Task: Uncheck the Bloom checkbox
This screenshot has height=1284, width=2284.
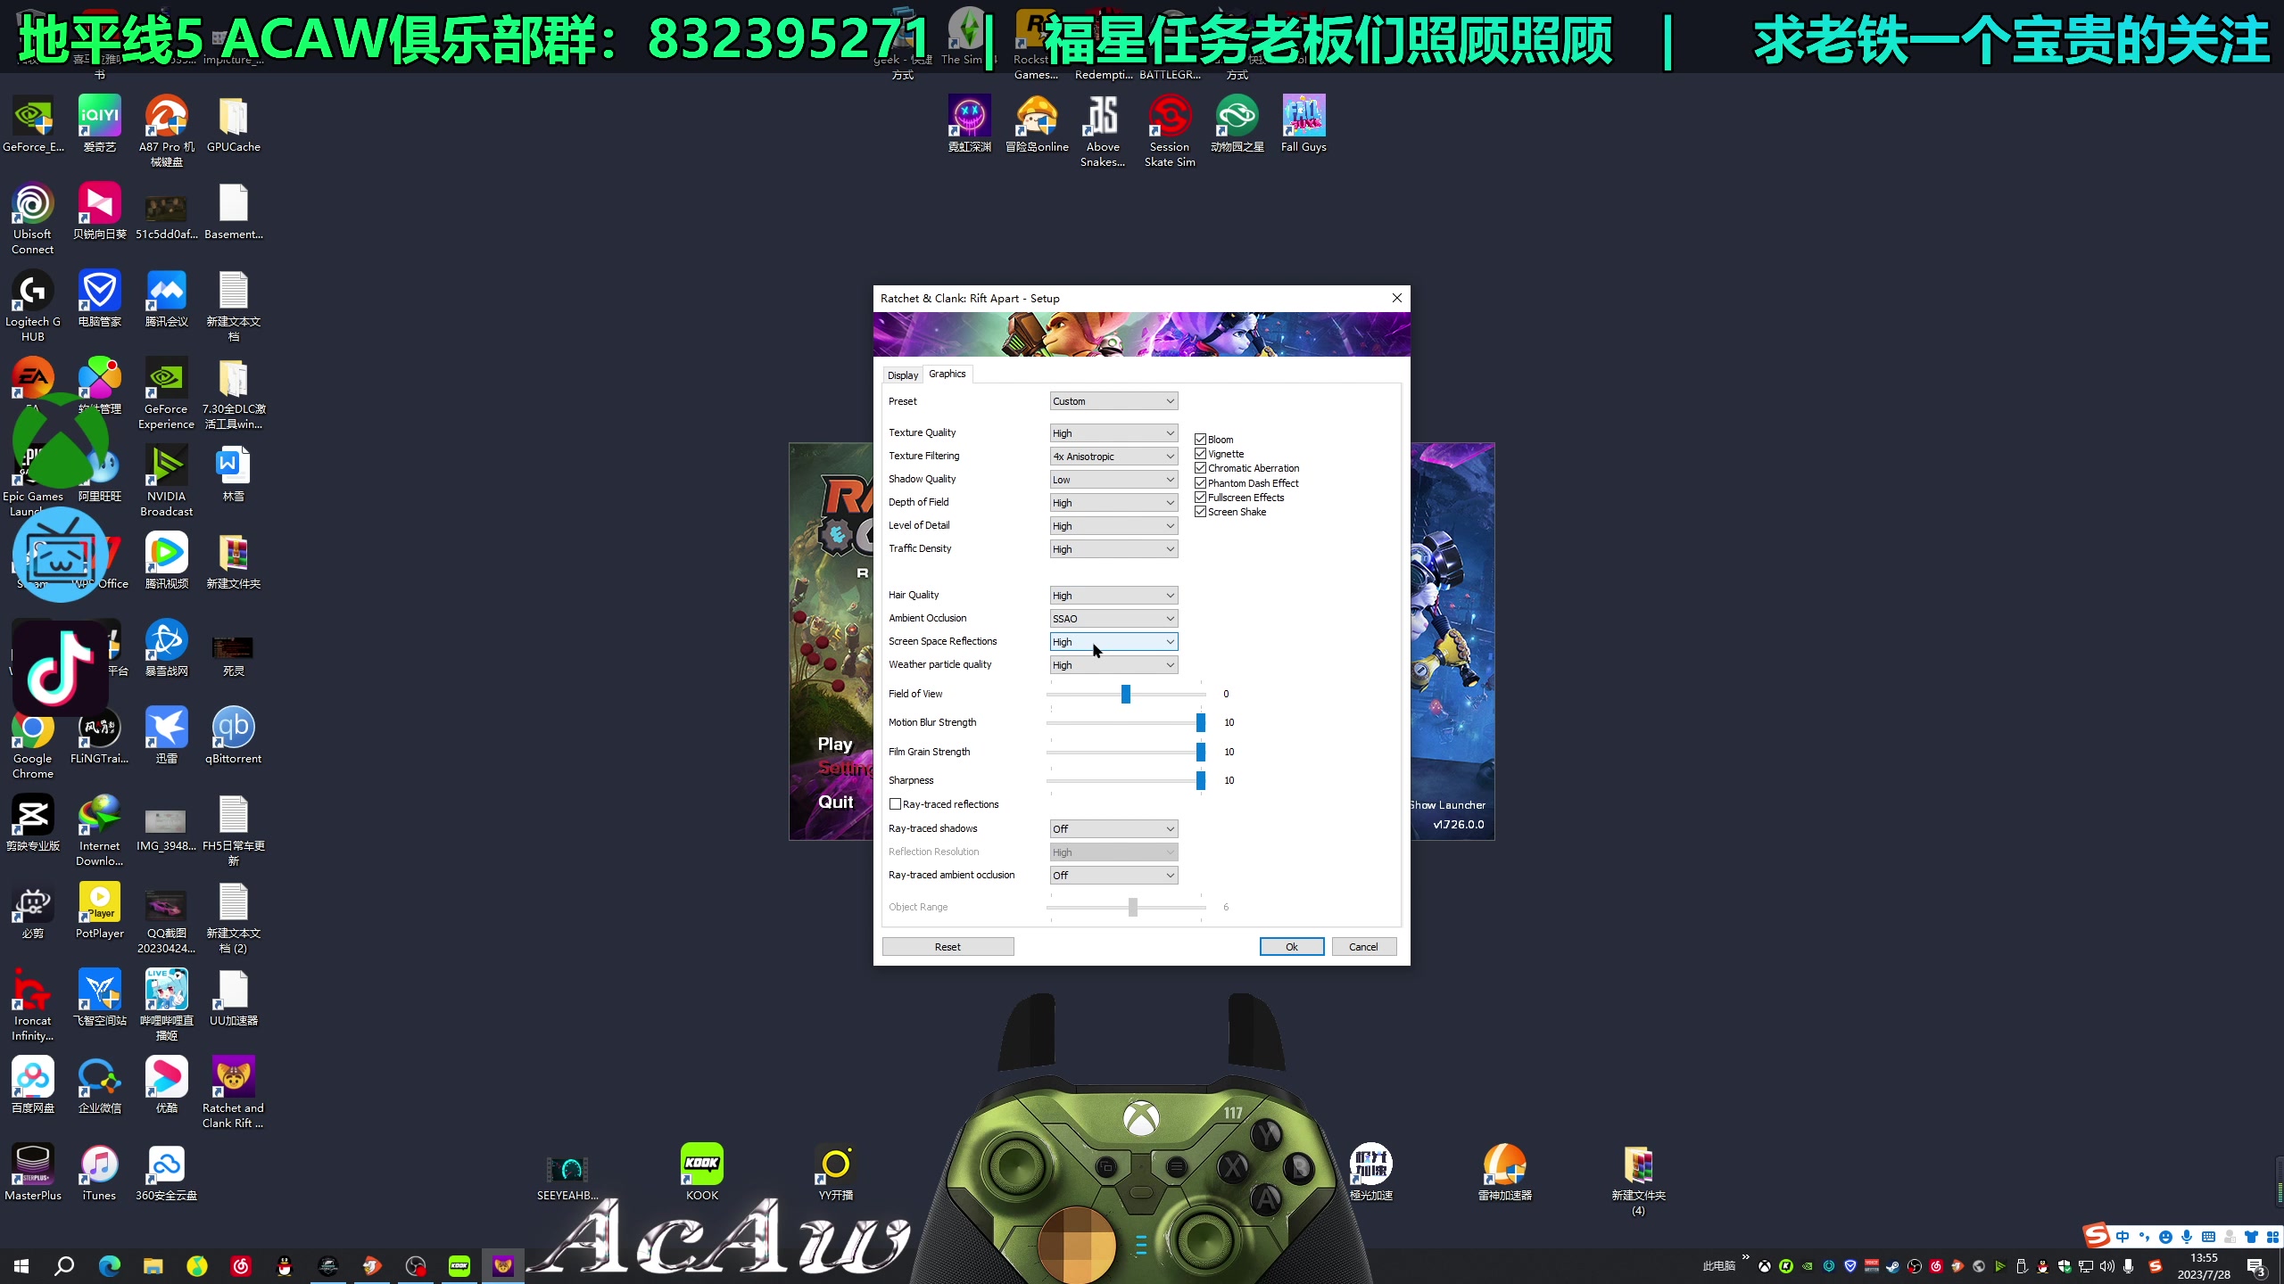Action: [1200, 439]
